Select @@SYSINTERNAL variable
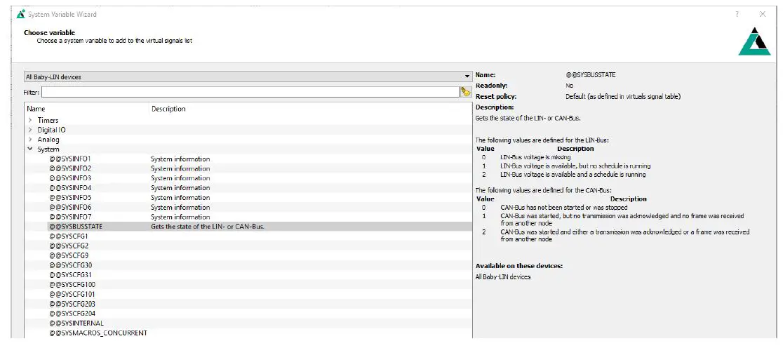Viewport: 783px width, 348px height. (76, 323)
